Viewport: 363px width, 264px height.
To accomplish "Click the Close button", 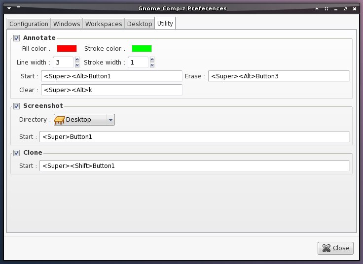I will pos(335,248).
